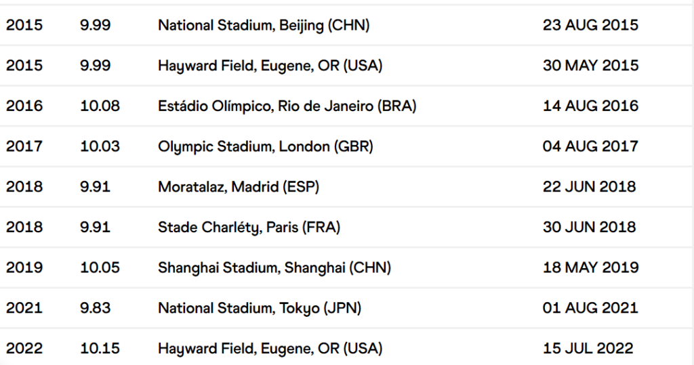Click Olympic Stadium, London (GBR) venue
694x365 pixels.
265,146
